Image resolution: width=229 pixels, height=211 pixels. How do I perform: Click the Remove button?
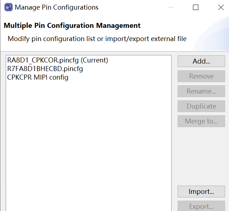tap(201, 76)
